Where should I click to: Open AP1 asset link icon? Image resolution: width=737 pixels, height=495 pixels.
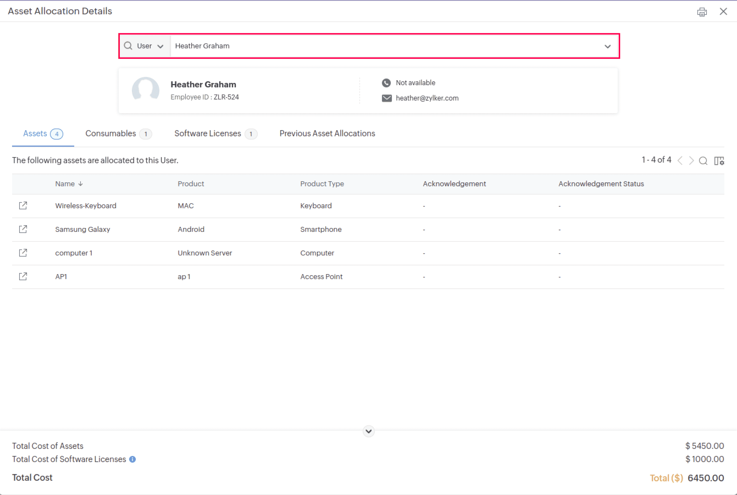pyautogui.click(x=23, y=277)
